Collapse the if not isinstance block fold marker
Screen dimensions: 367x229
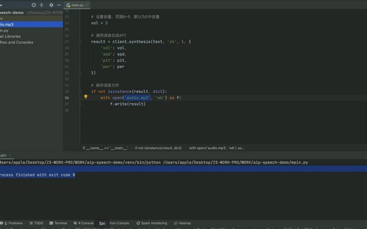point(80,92)
